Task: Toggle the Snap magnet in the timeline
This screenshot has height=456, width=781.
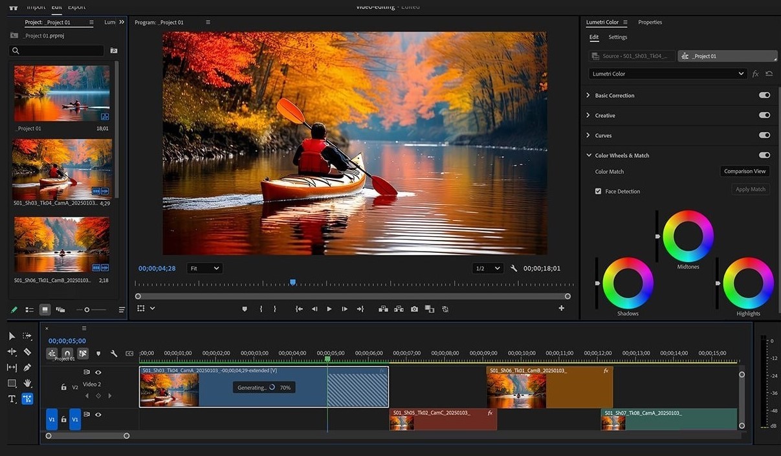Action: [x=67, y=354]
